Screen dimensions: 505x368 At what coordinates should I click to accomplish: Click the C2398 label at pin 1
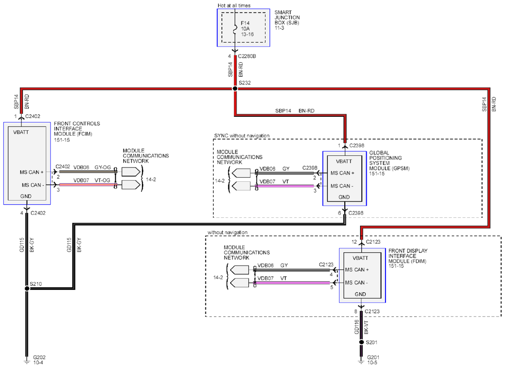tap(357, 145)
